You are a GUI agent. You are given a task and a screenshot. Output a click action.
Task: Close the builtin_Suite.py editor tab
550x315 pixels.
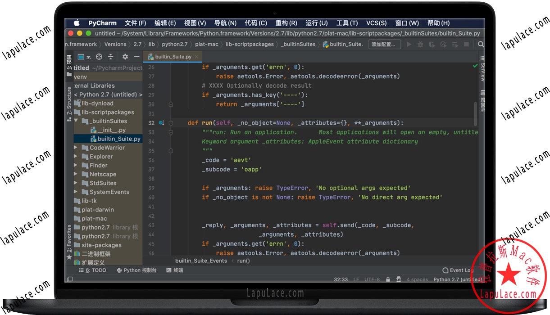(197, 57)
